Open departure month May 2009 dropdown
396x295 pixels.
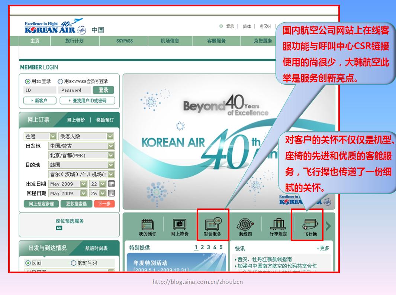(67, 184)
